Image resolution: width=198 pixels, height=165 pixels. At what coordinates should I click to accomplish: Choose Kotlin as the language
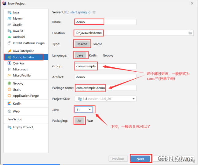[x=93, y=55]
